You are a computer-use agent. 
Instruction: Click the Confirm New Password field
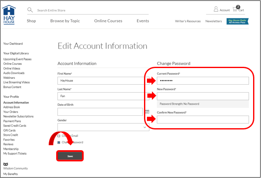click(x=203, y=119)
